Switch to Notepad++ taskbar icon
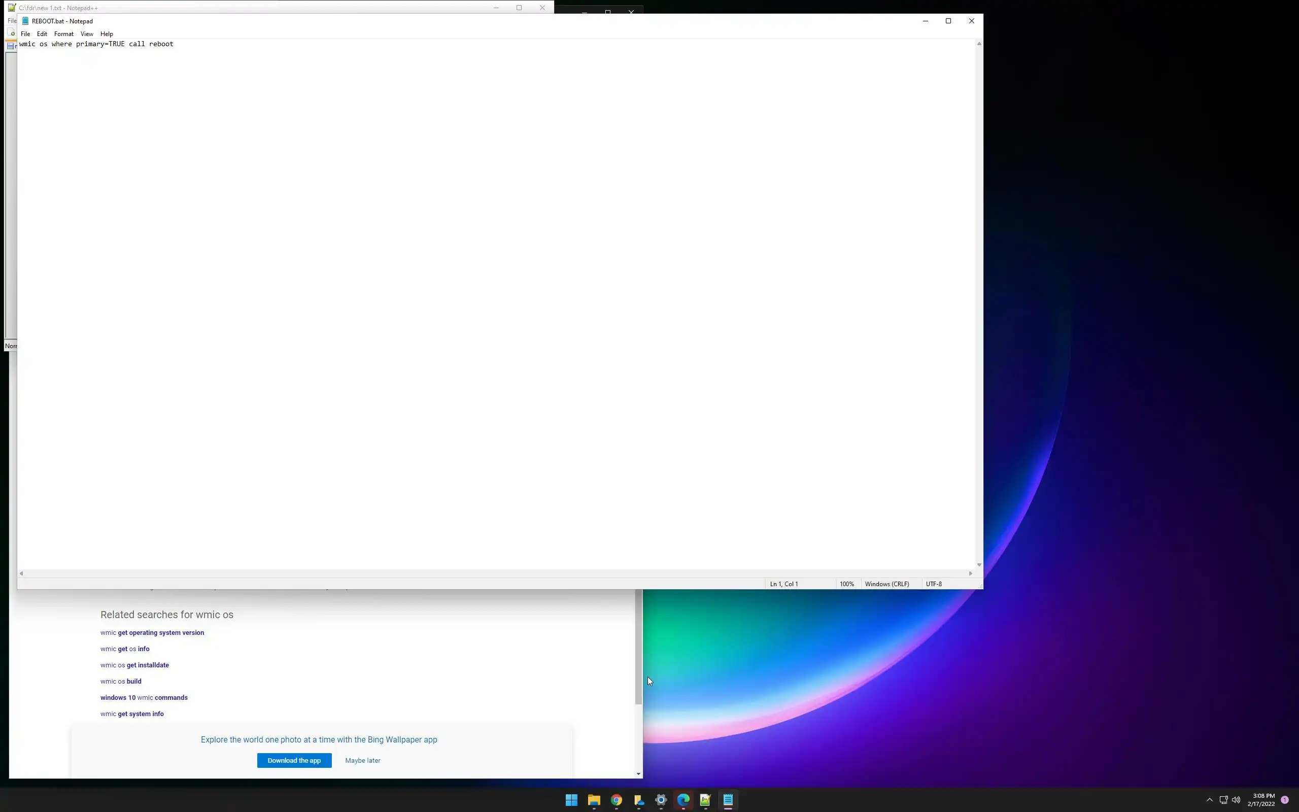Image resolution: width=1299 pixels, height=812 pixels. pyautogui.click(x=705, y=800)
